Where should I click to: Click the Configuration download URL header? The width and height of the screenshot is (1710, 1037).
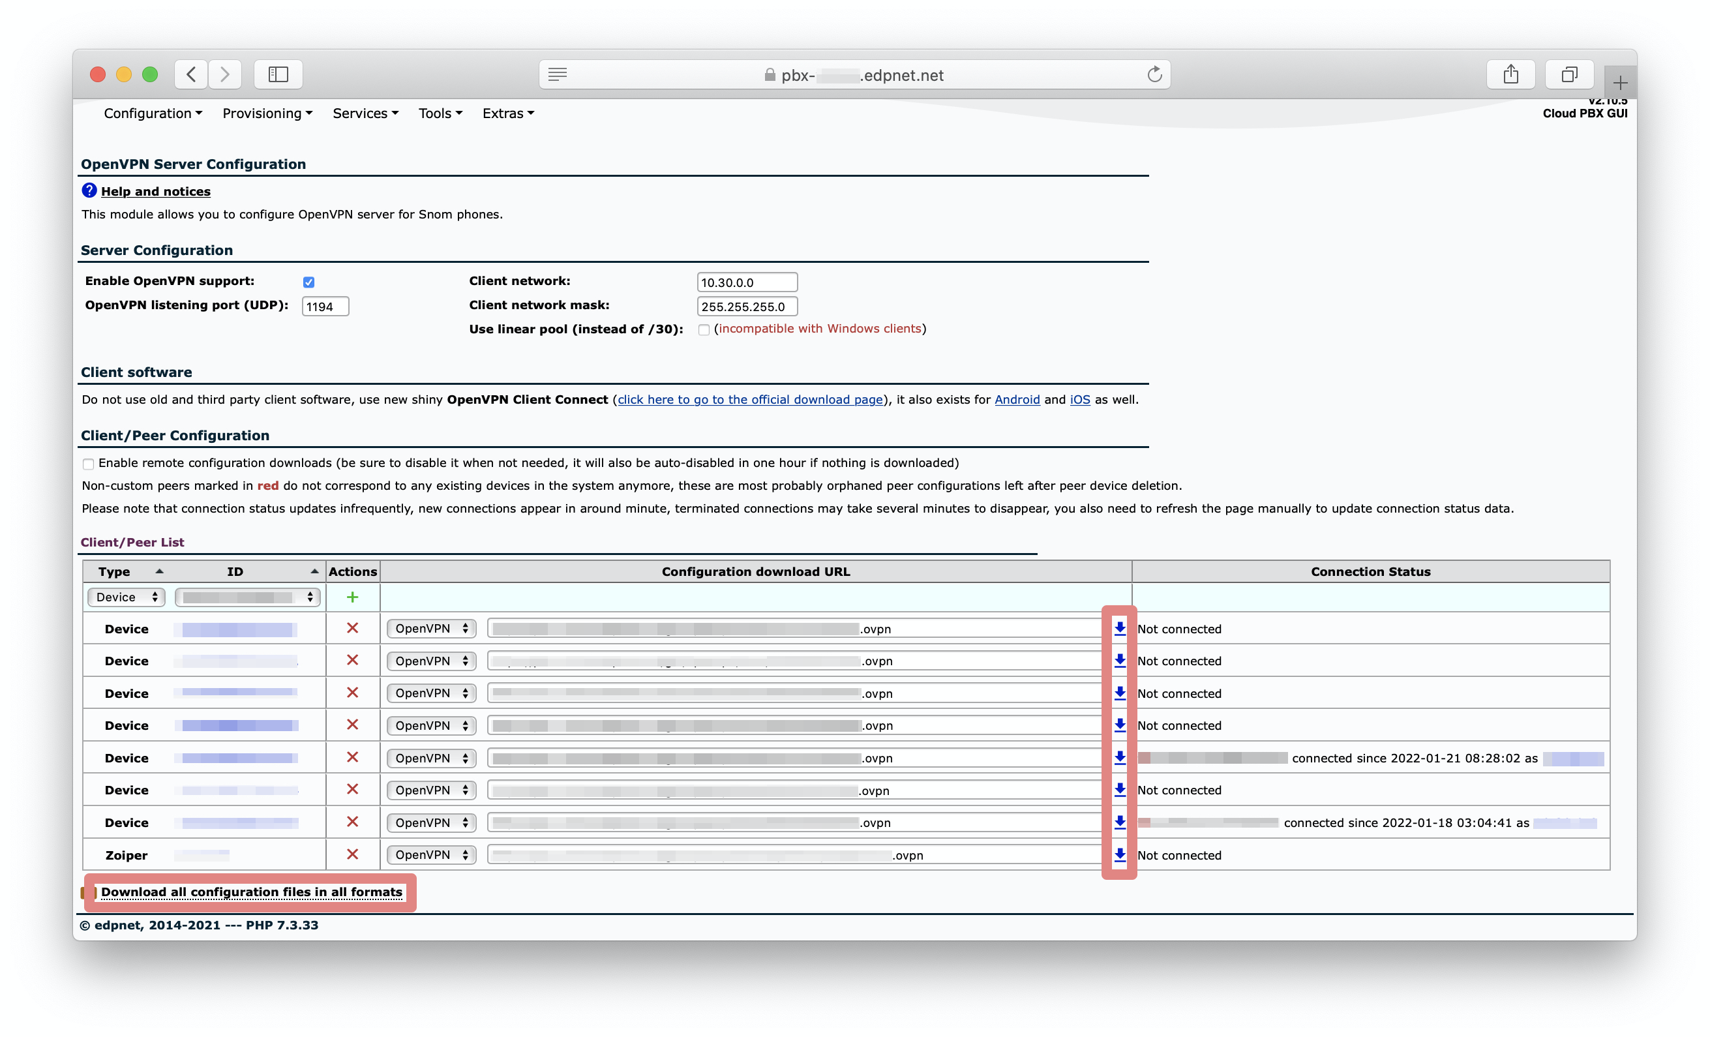coord(755,571)
